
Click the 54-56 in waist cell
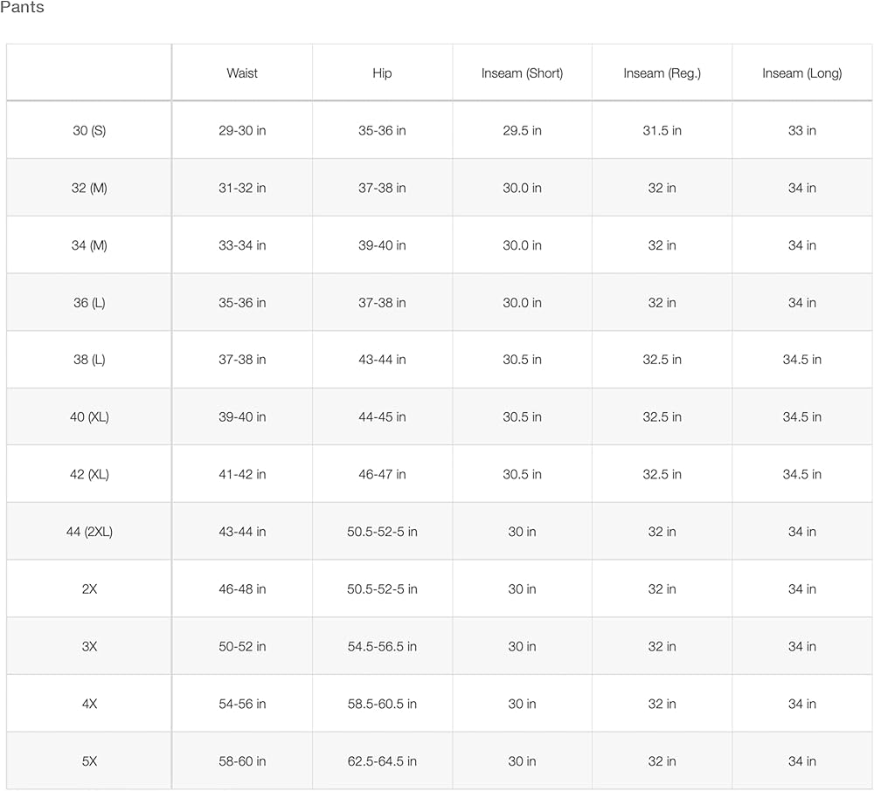[x=242, y=704]
